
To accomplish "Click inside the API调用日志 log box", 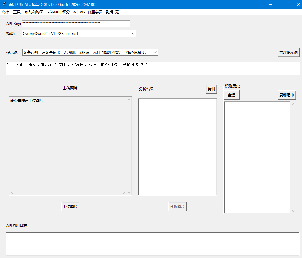I will tap(152, 244).
